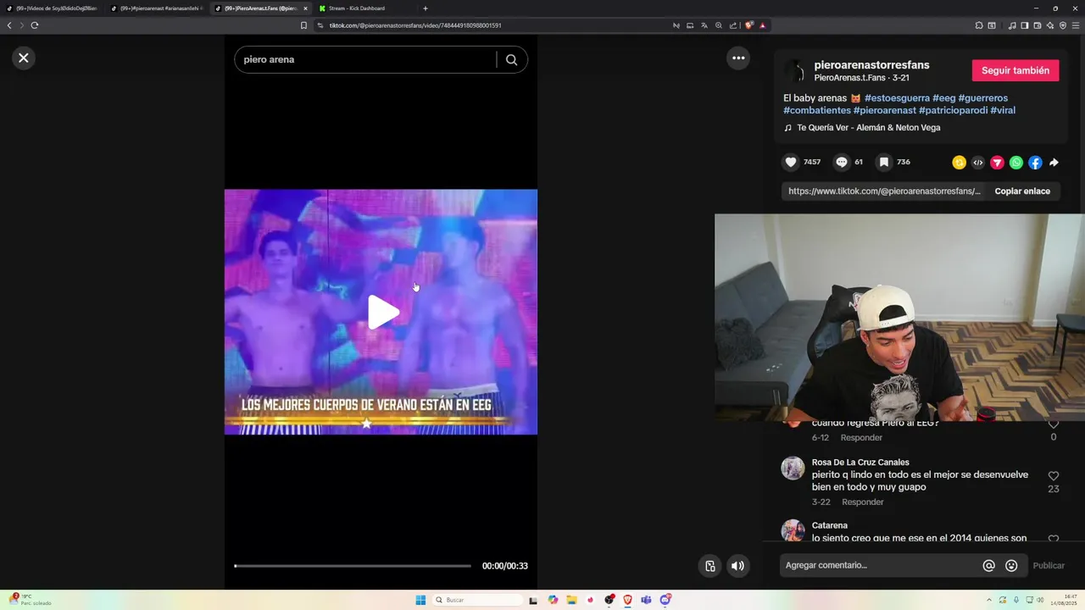Image resolution: width=1085 pixels, height=610 pixels.
Task: Open the #viral hashtag
Action: (1003, 110)
